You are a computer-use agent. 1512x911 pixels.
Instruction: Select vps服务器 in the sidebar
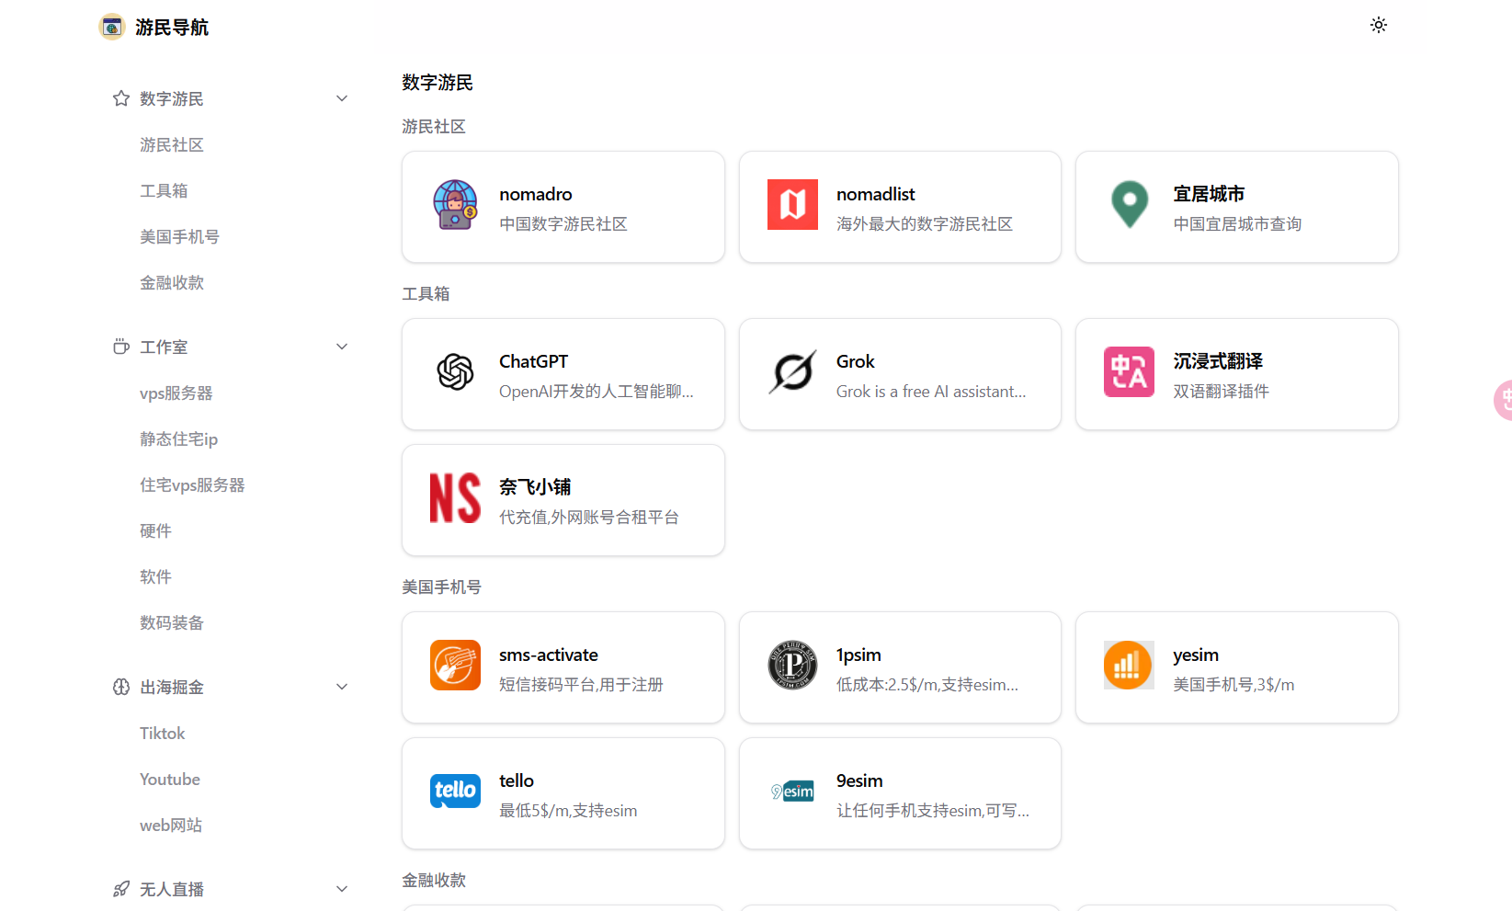pyautogui.click(x=176, y=393)
